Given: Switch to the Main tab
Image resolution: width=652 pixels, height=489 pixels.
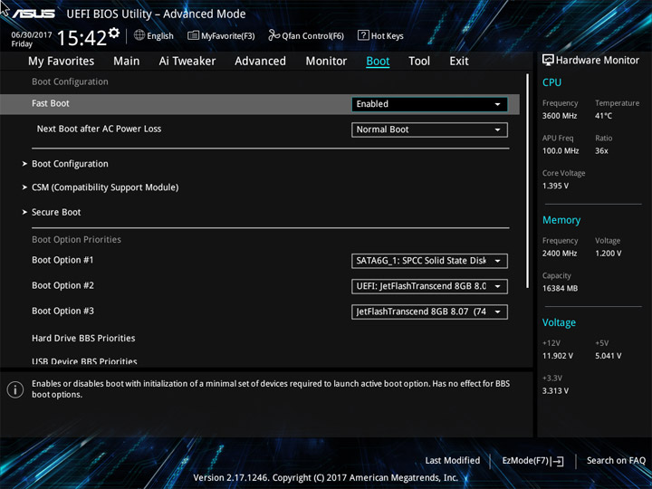Looking at the screenshot, I should coord(127,62).
